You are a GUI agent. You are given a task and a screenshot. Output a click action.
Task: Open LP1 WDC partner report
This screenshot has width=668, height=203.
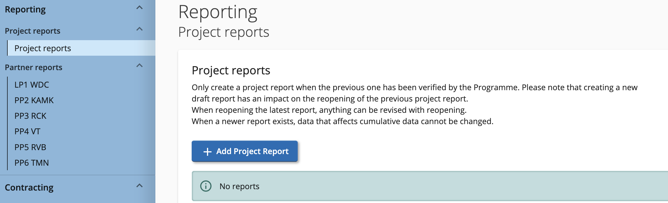(x=32, y=85)
